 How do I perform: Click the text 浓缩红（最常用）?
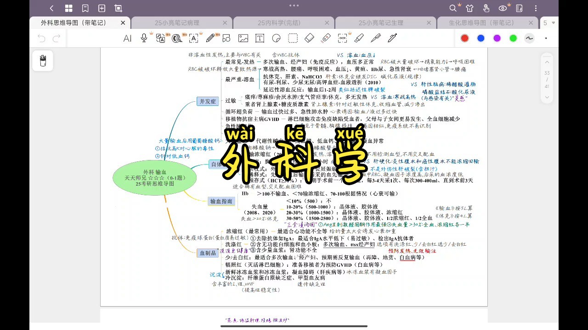[248, 231]
